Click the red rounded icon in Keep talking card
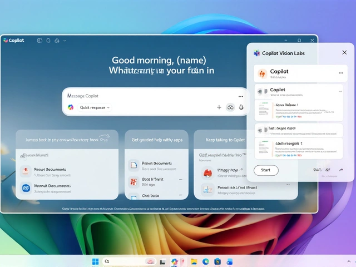 pyautogui.click(x=207, y=174)
